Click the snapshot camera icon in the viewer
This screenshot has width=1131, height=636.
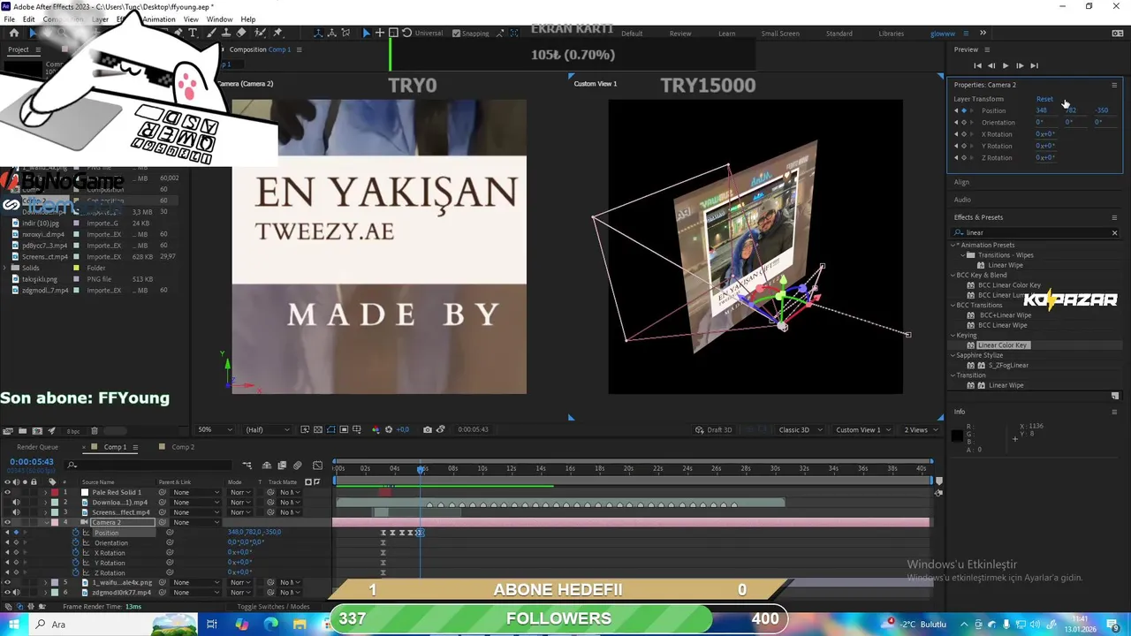[428, 429]
